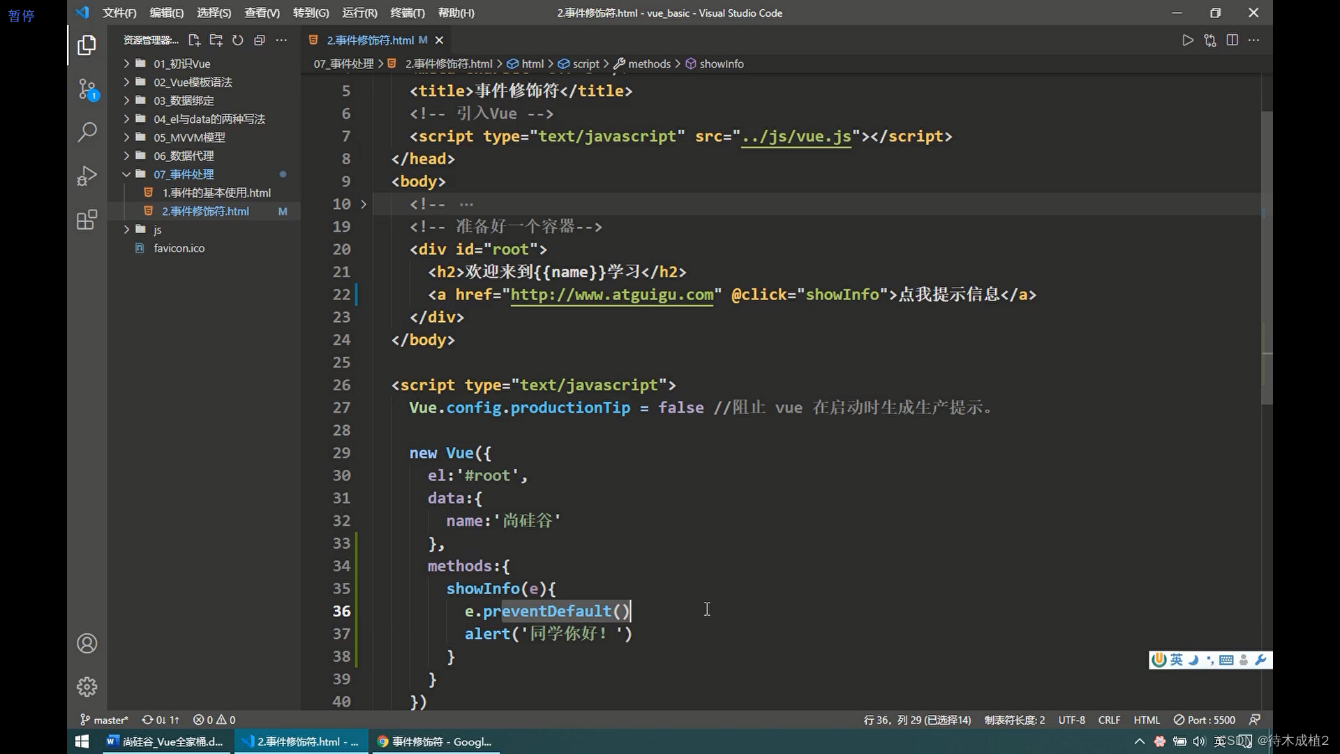Unfold the collapsed comment at line 10

(364, 204)
